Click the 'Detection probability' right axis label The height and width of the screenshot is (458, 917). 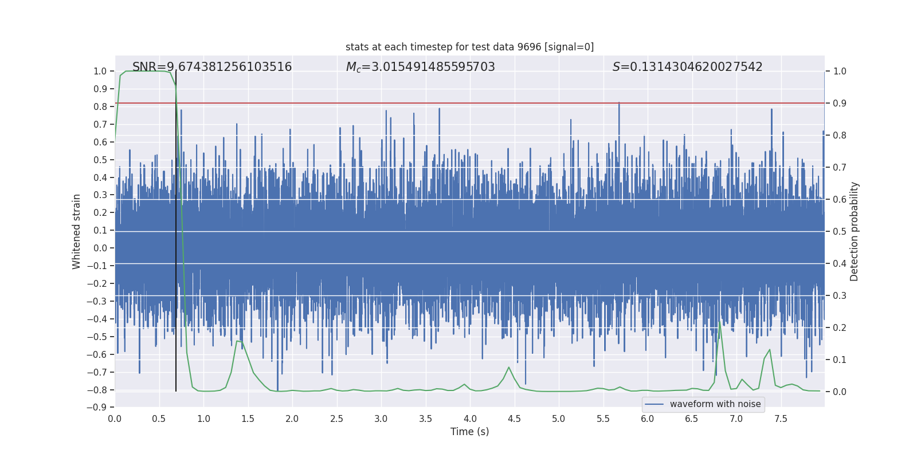tap(855, 231)
